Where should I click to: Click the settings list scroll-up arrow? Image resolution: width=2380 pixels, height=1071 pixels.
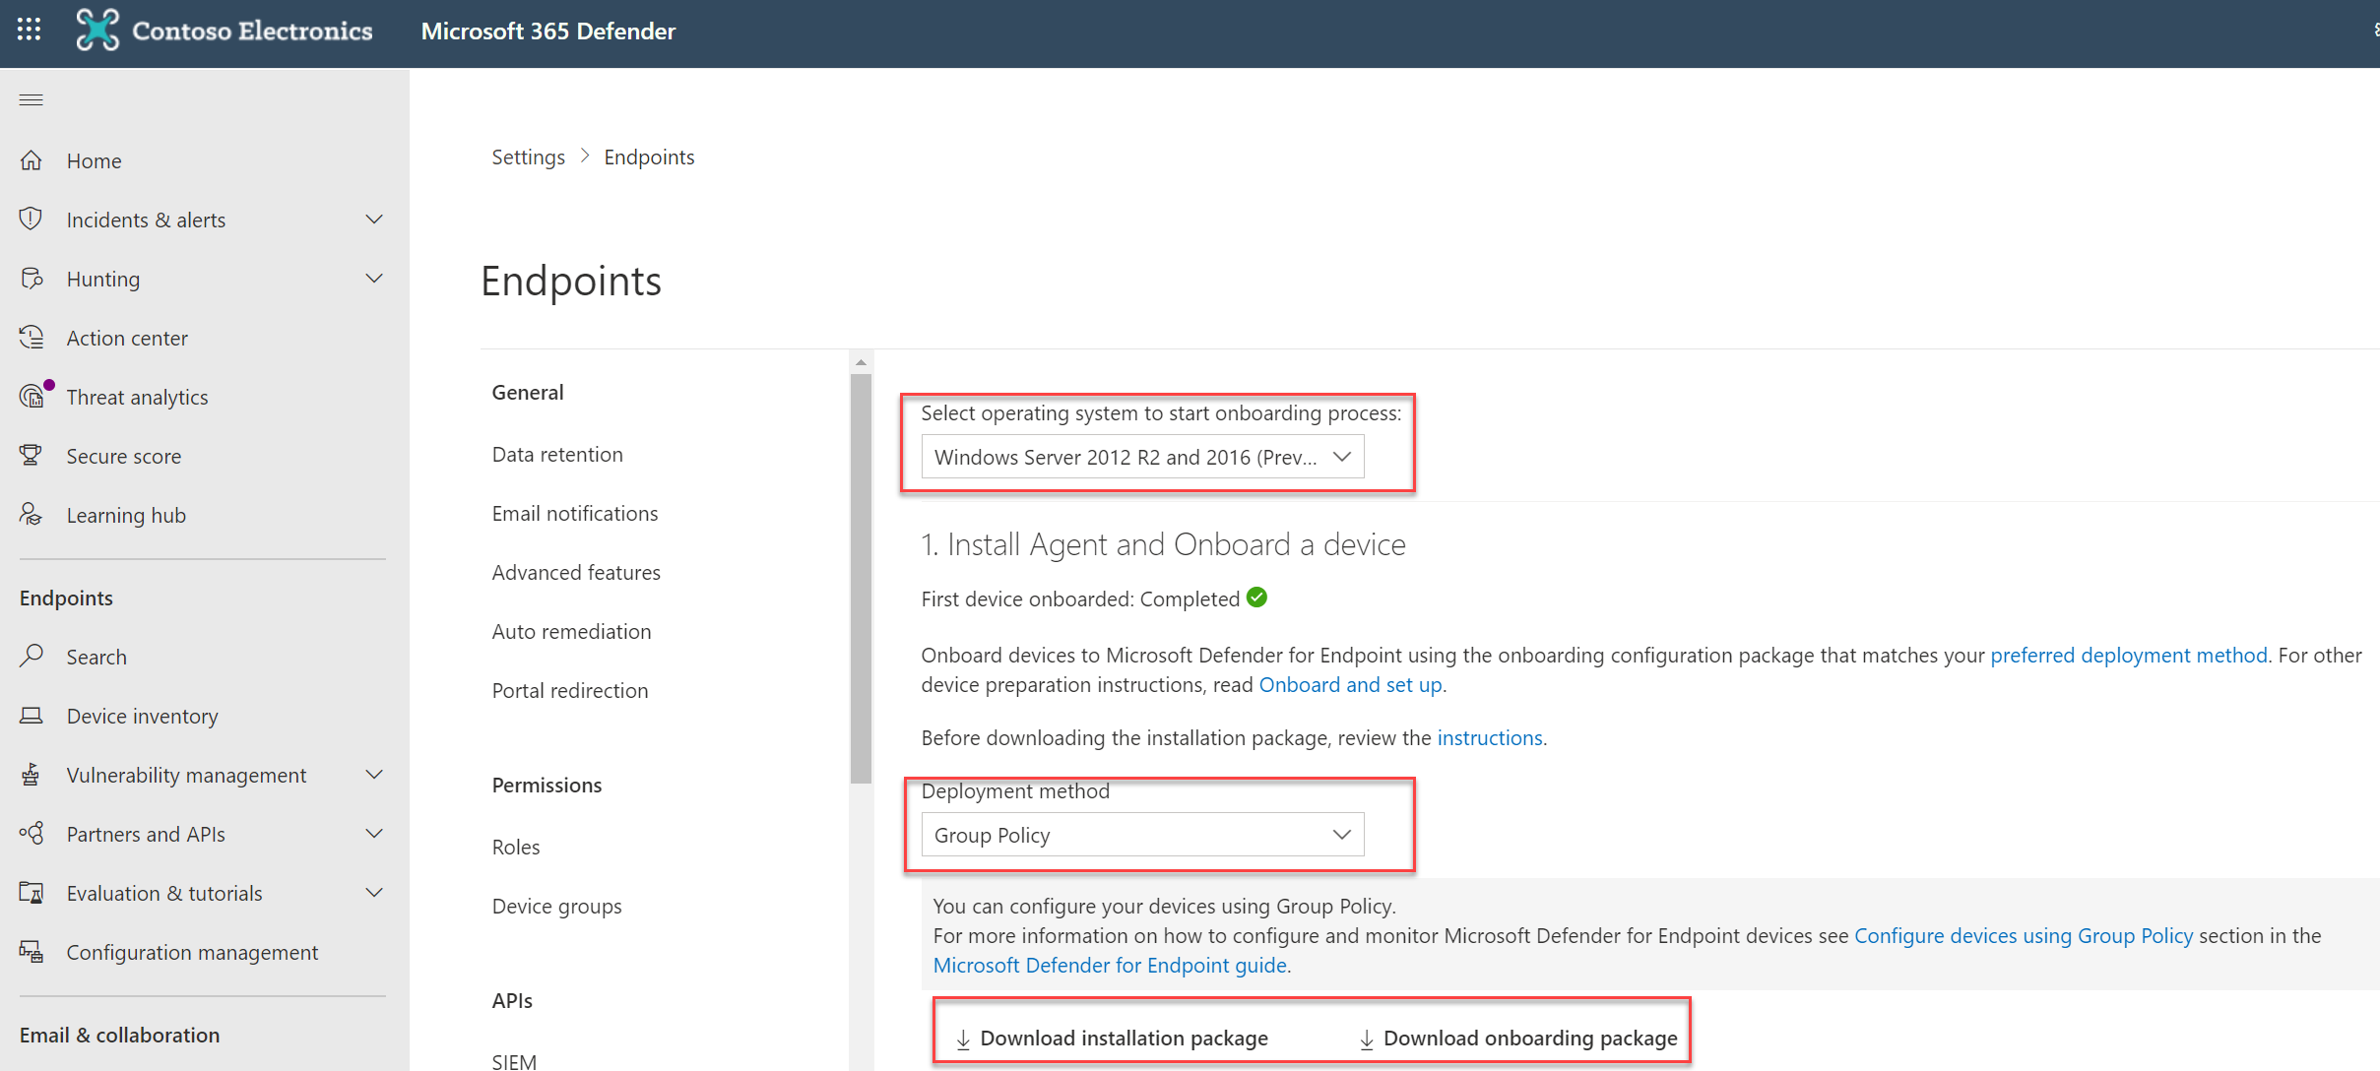861,362
